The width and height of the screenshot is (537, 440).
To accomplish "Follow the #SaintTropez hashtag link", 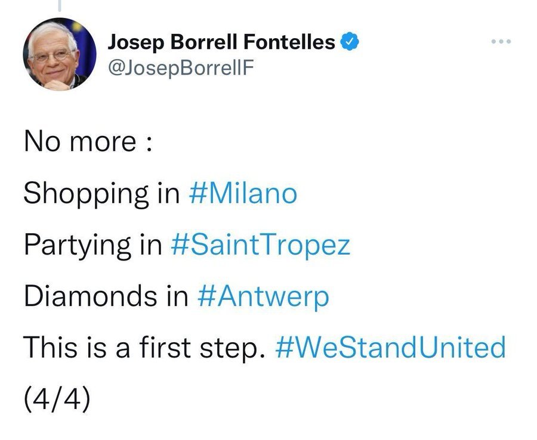I will point(260,245).
